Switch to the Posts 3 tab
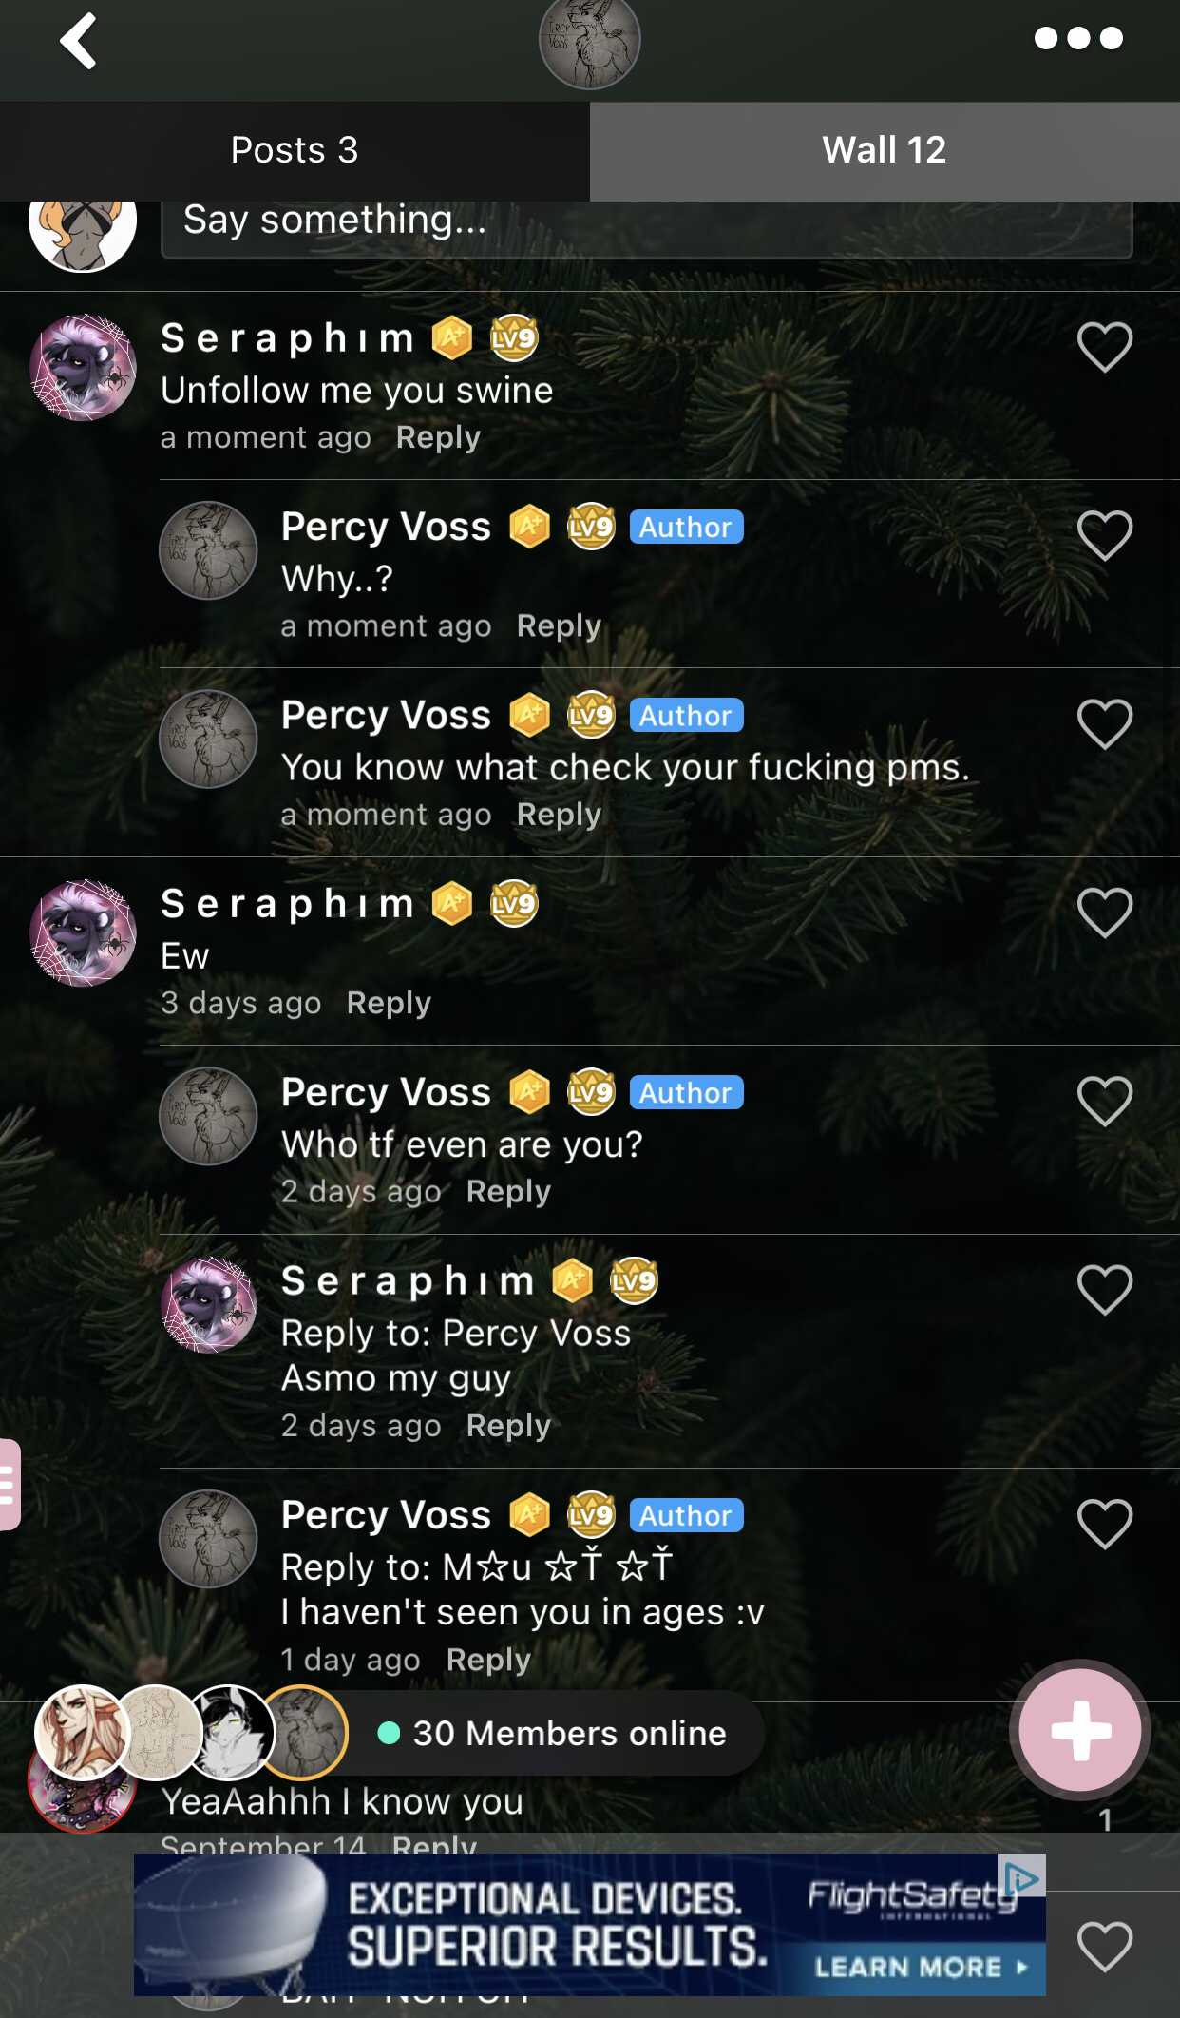Image resolution: width=1180 pixels, height=2018 pixels. 295,150
